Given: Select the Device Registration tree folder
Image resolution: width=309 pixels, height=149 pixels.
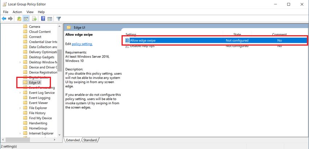Looking at the screenshot, I should coord(40,73).
